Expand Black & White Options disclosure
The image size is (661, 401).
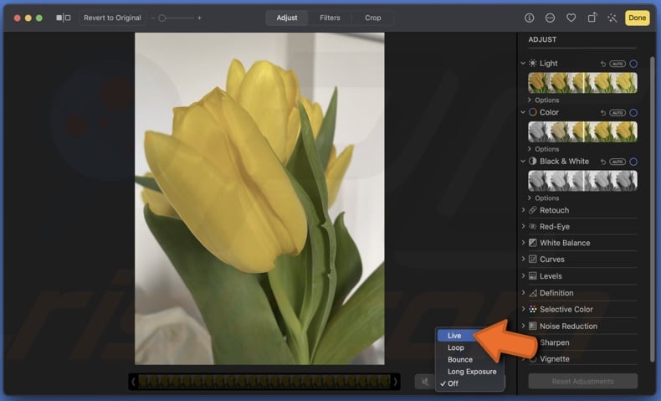click(x=530, y=198)
